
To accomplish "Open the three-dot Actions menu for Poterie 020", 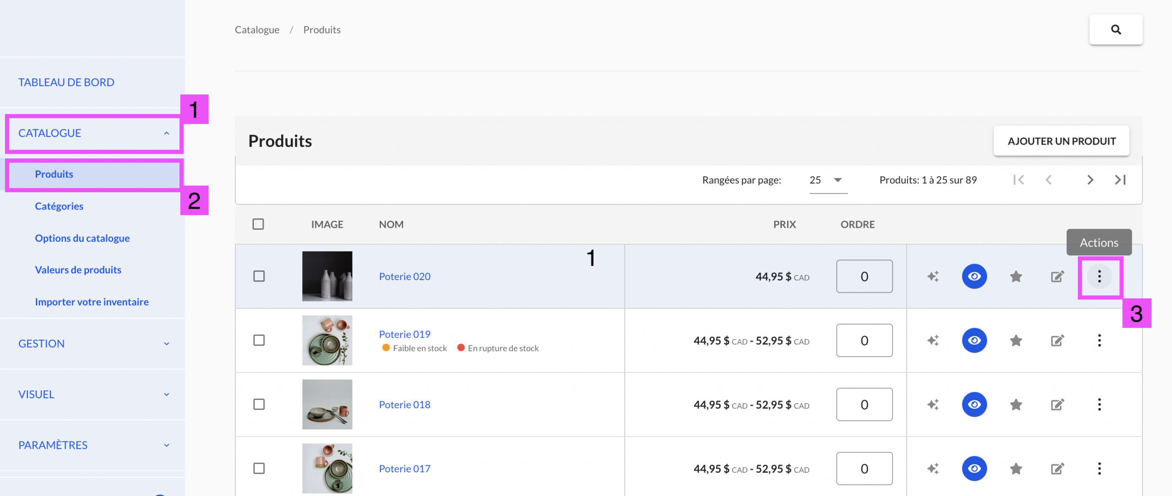I will tap(1099, 276).
